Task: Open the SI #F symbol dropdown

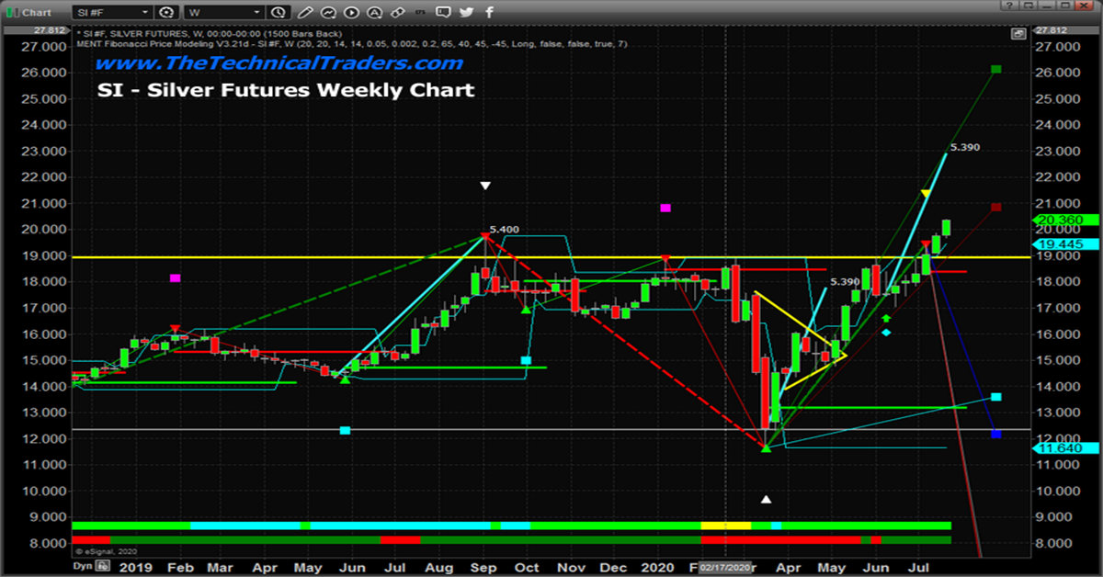Action: [x=112, y=12]
